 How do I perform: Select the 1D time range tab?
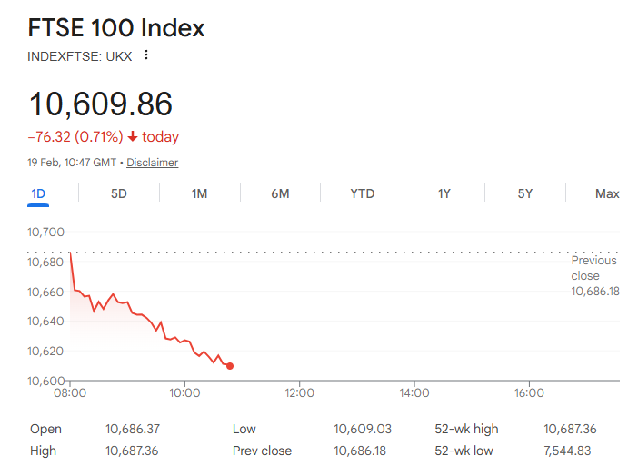tap(38, 193)
